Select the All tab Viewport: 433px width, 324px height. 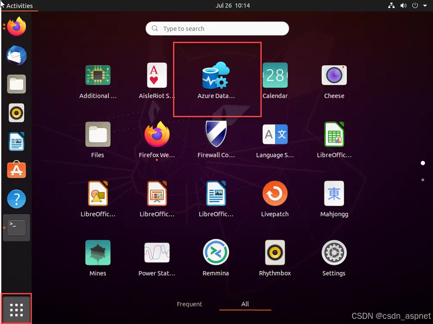point(245,304)
